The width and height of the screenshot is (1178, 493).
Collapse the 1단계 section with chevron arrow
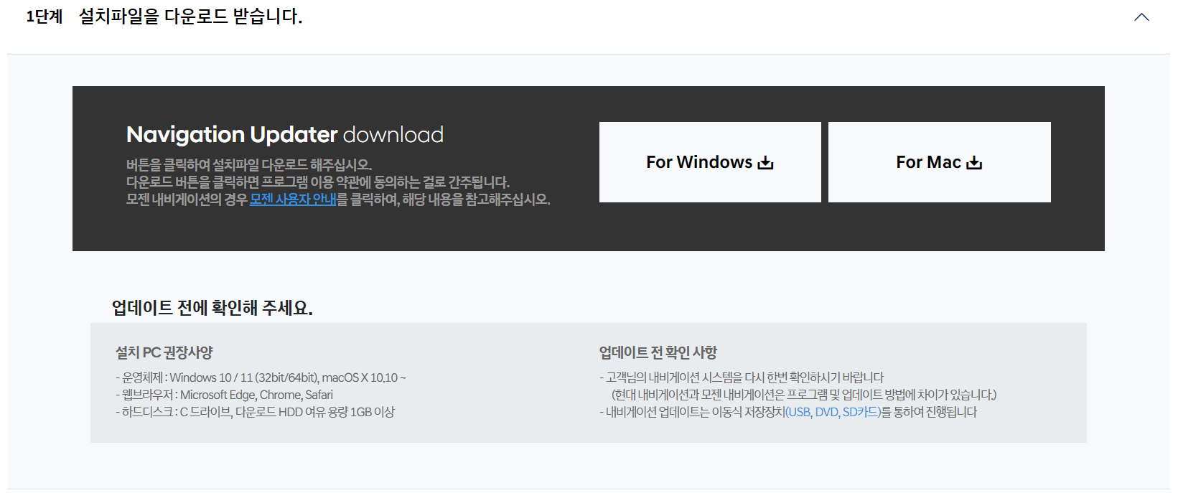pyautogui.click(x=1141, y=17)
